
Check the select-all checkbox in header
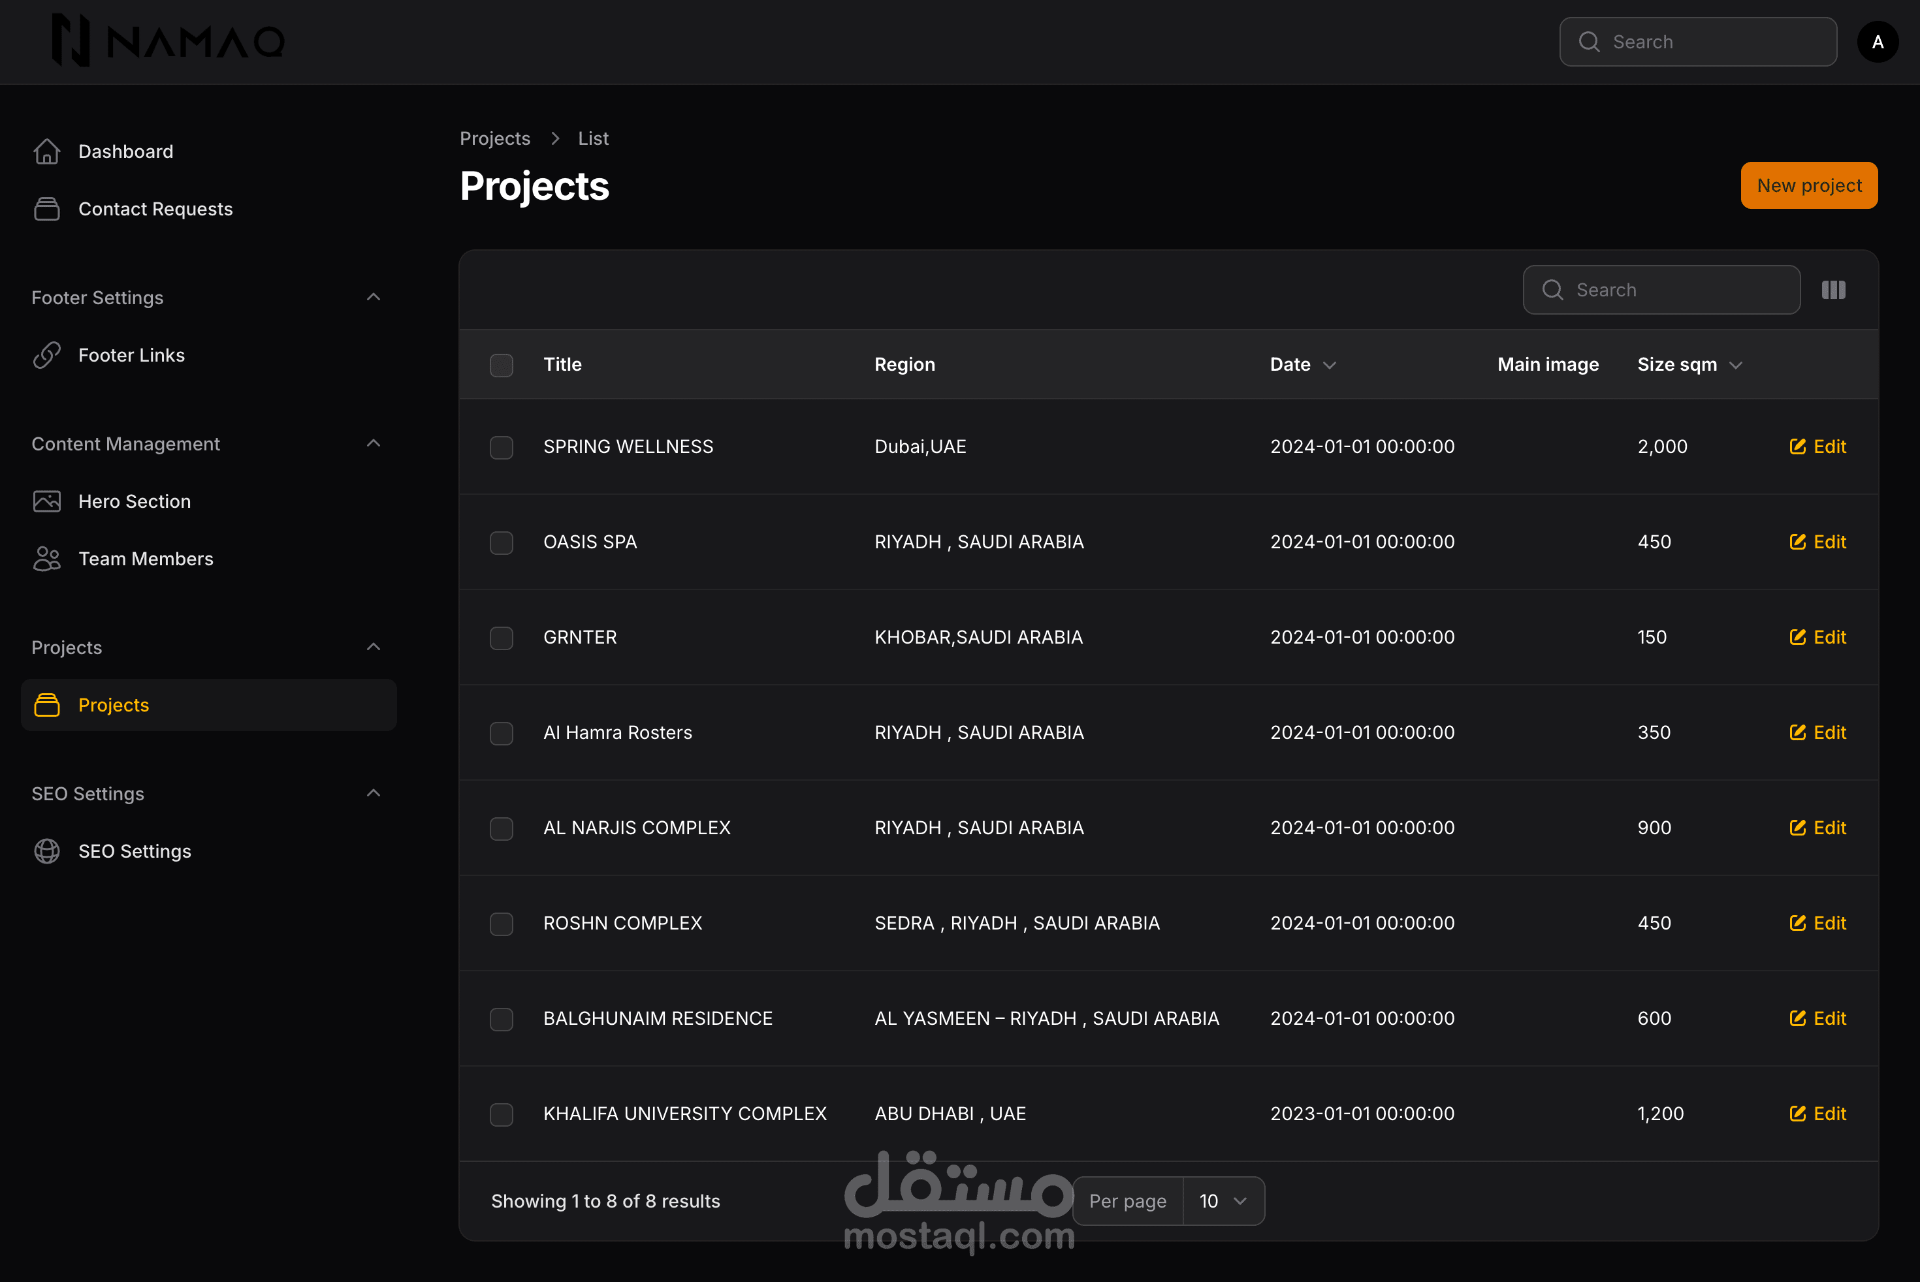point(502,365)
